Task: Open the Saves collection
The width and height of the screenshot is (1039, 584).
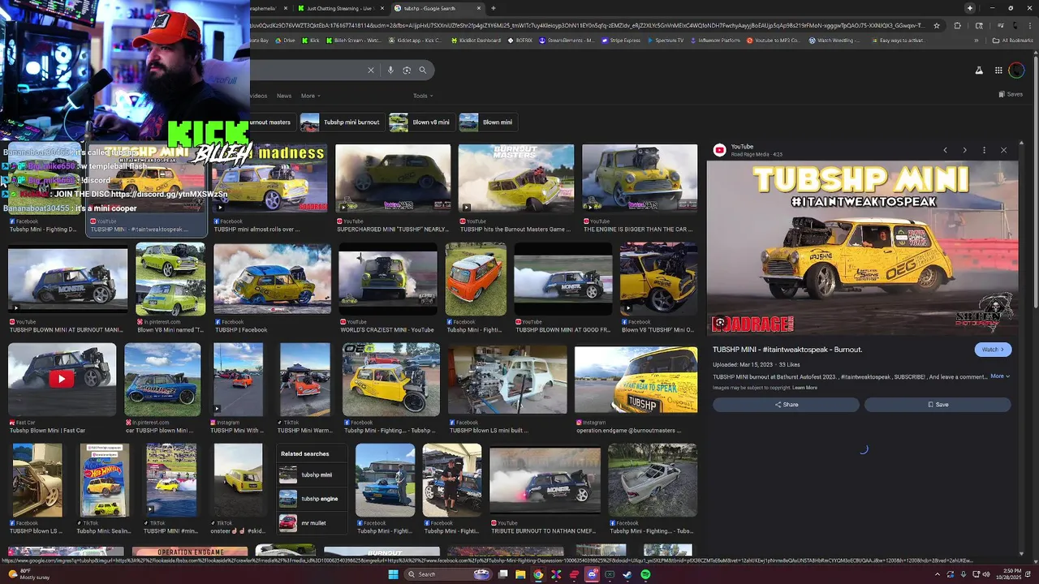Action: point(1010,94)
